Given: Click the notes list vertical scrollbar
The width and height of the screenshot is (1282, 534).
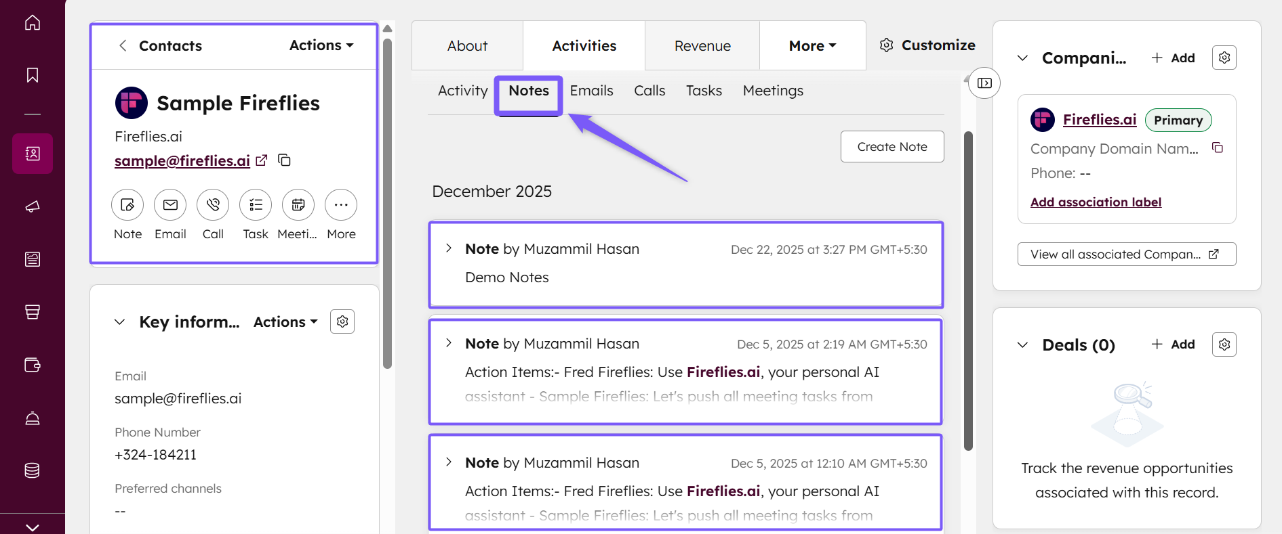Looking at the screenshot, I should click(968, 291).
